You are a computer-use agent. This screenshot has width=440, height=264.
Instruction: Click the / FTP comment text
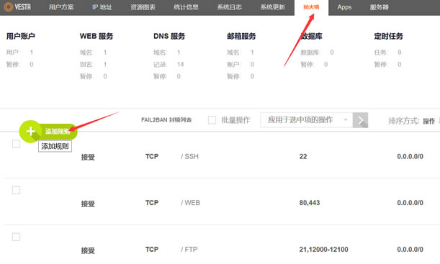tap(189, 249)
